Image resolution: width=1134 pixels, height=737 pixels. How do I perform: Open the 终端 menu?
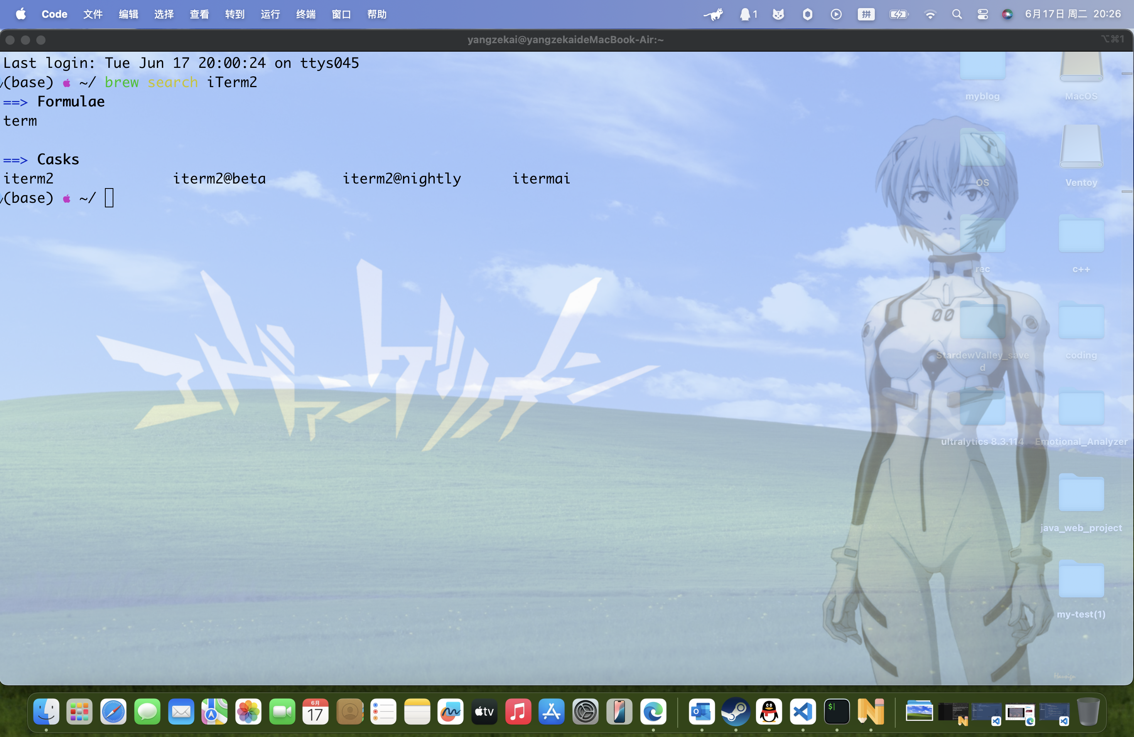(x=306, y=14)
